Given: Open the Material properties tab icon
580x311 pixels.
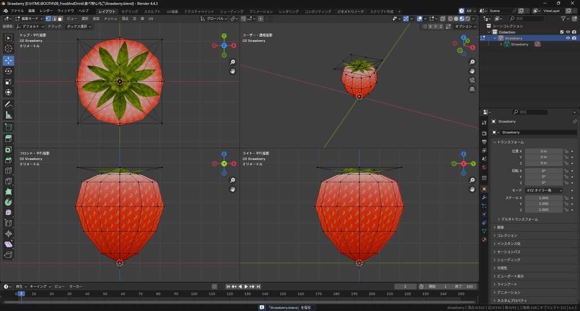Looking at the screenshot, I should point(484,239).
